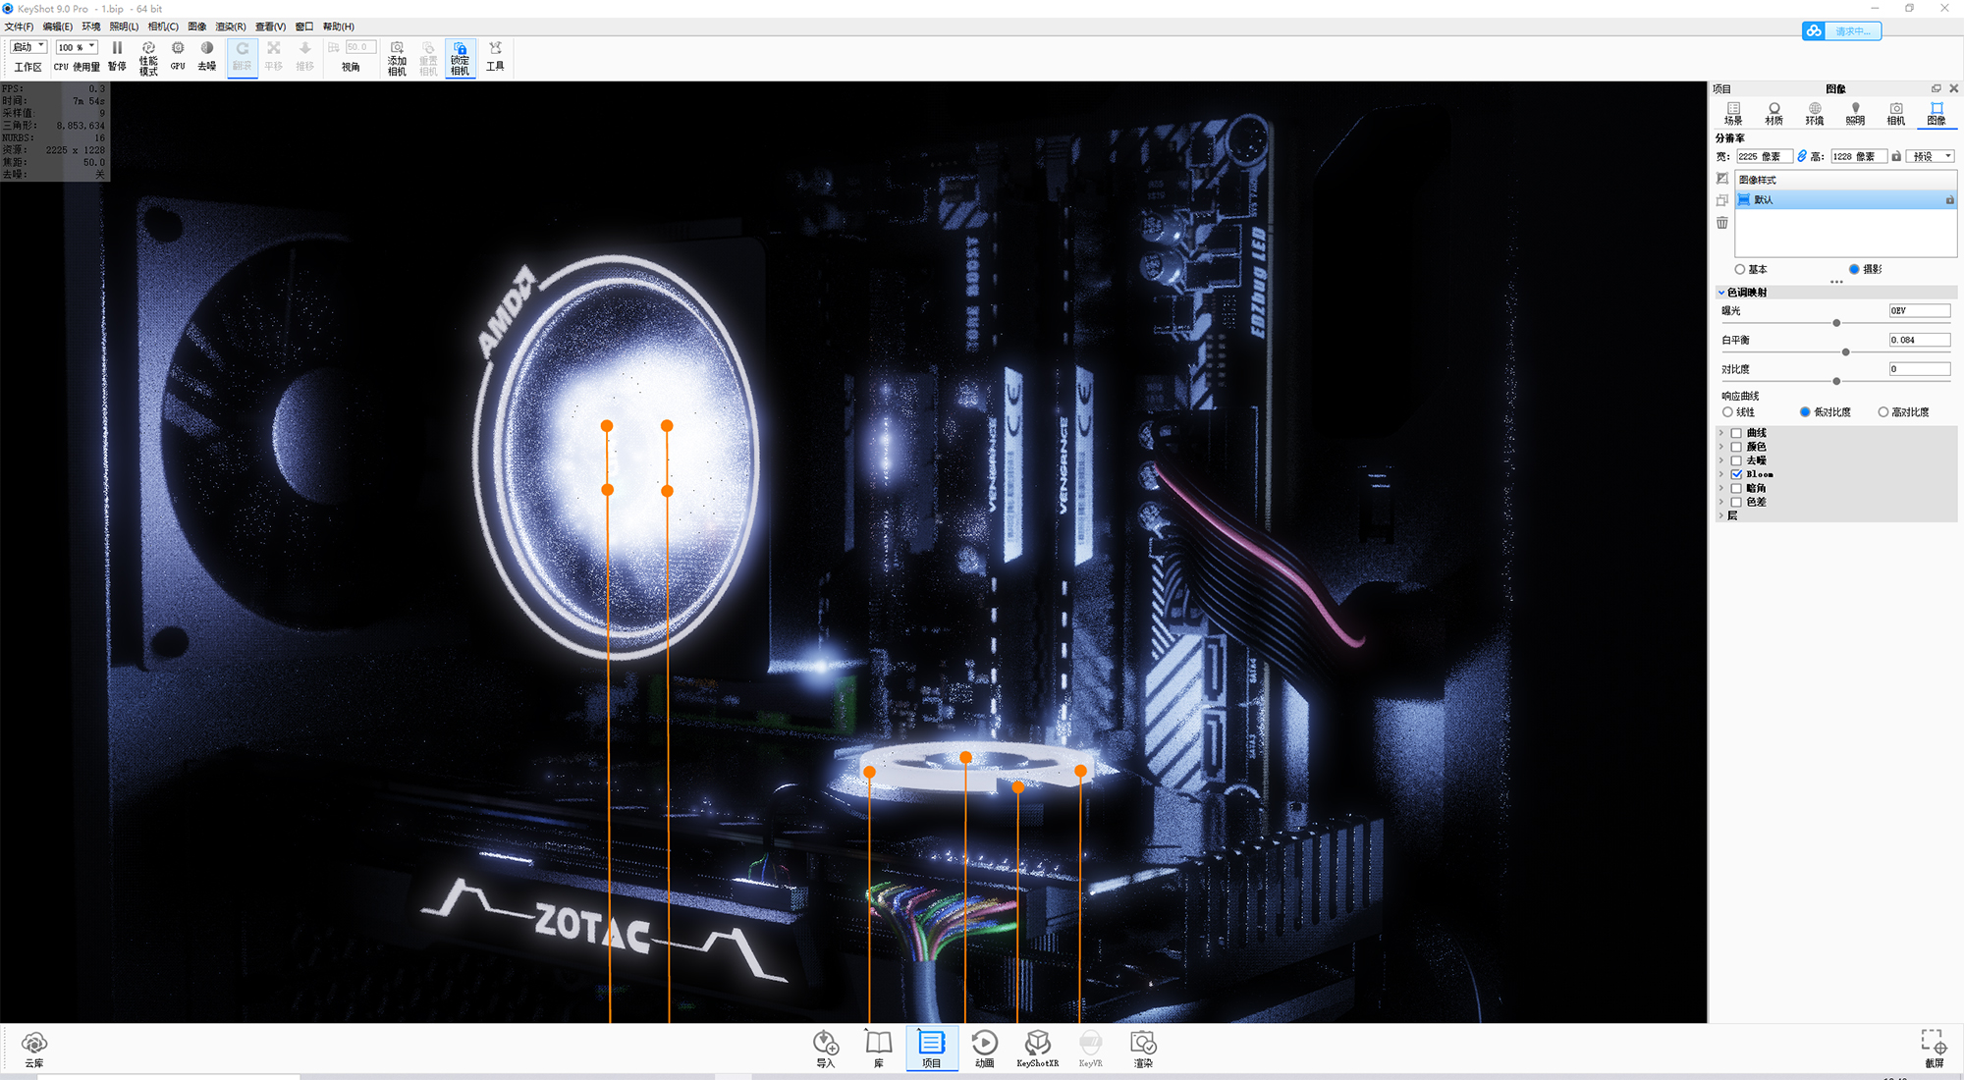
Task: Expand the 层 (Layers) section
Action: pos(1720,515)
